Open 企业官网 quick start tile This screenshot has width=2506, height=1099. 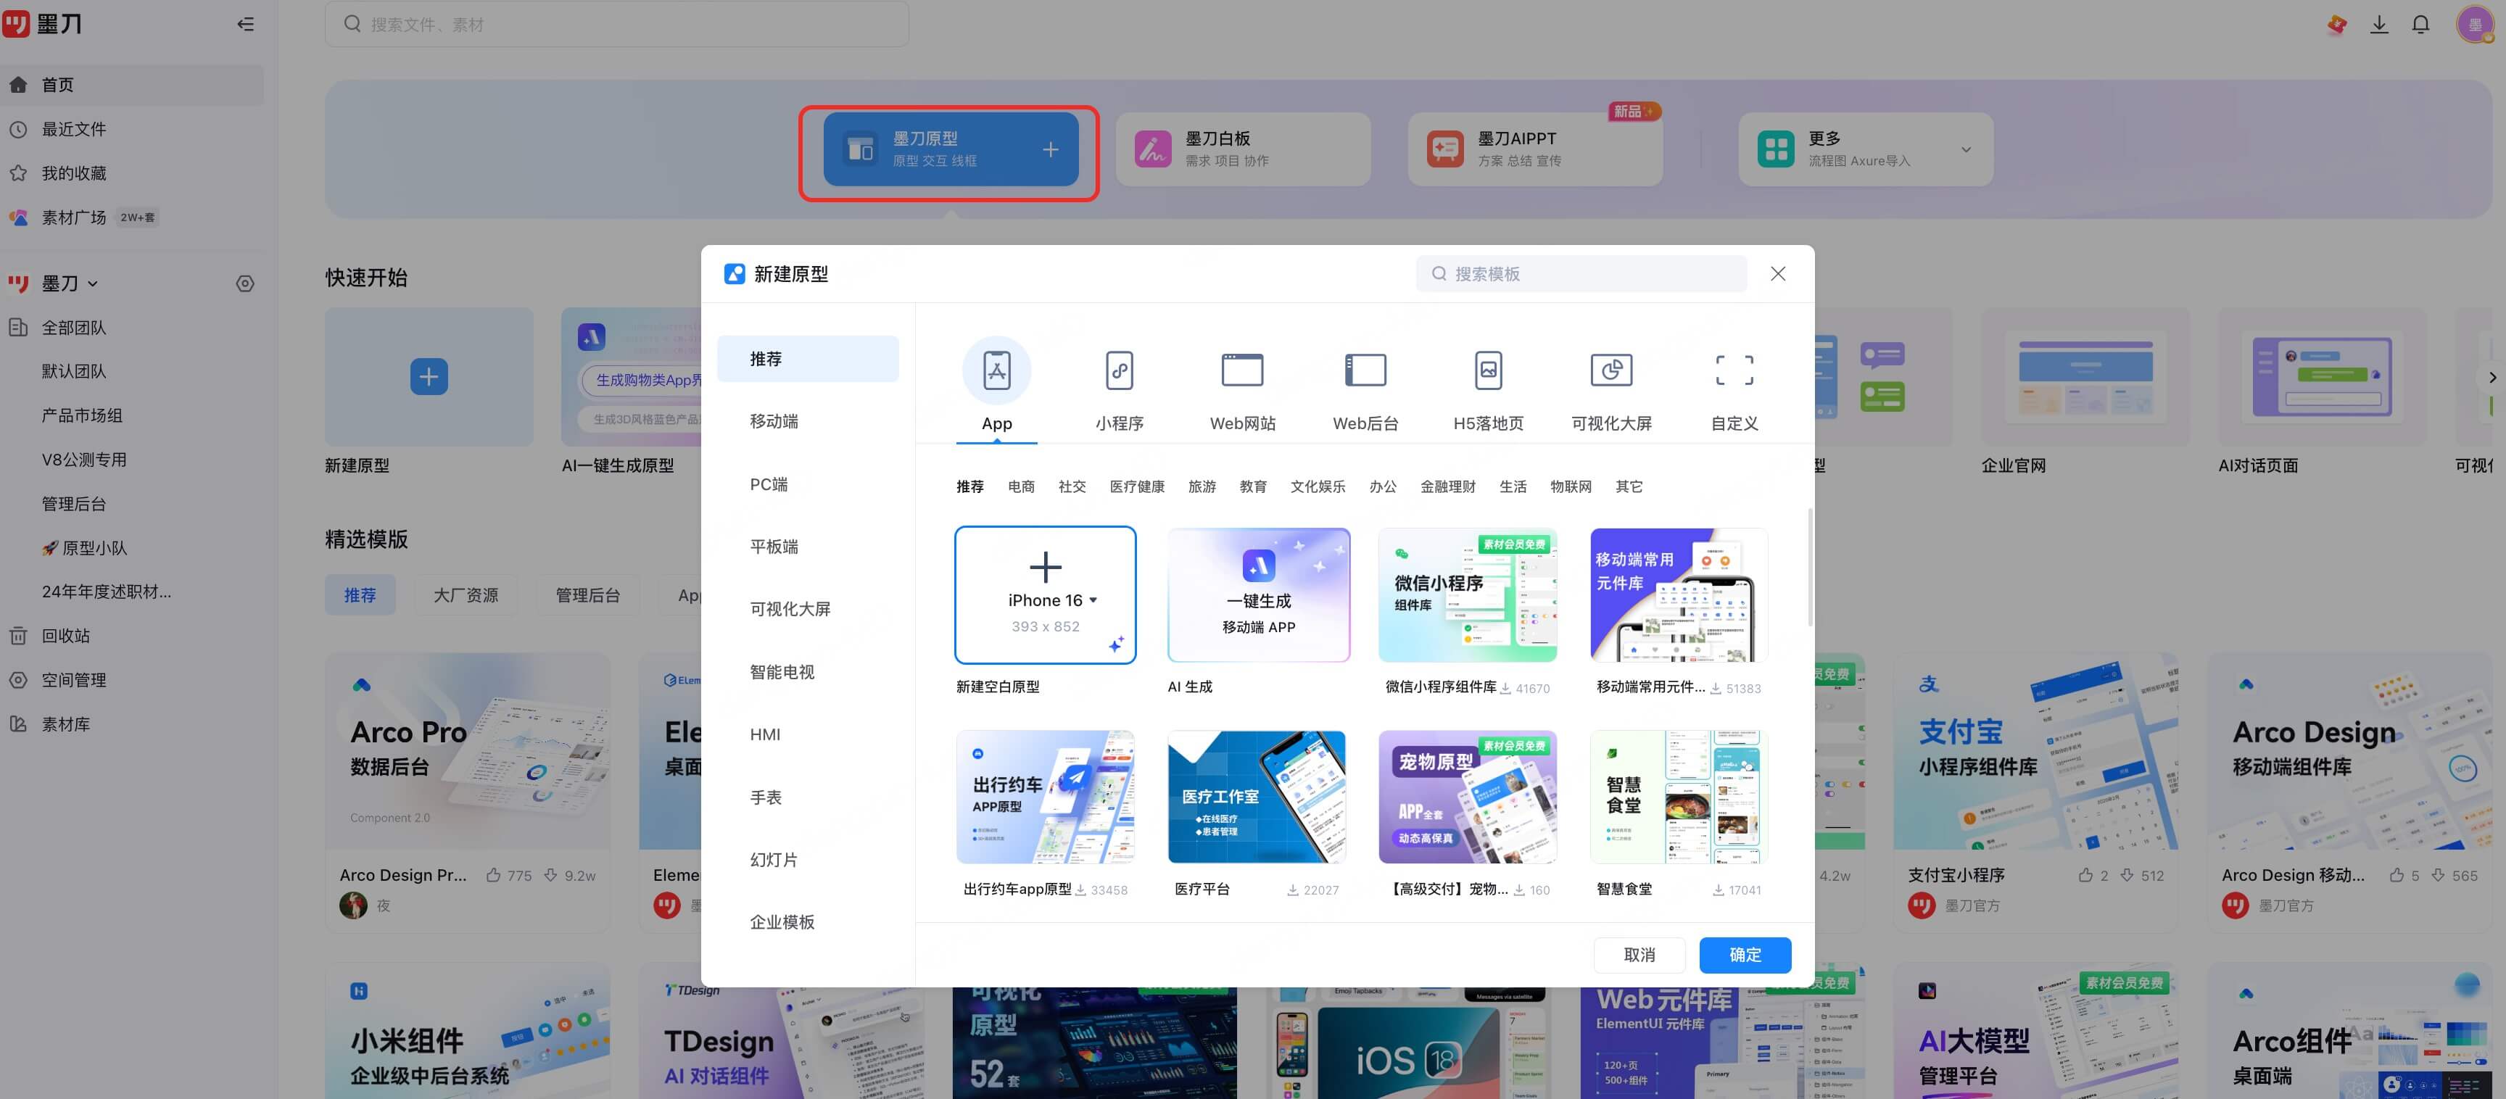2085,378
